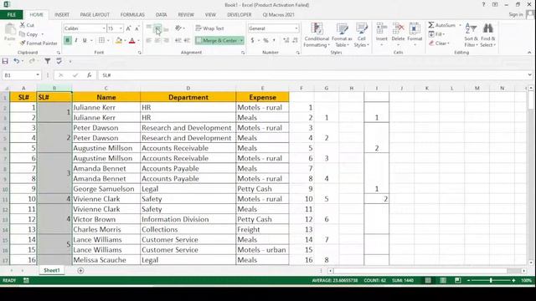Apply accounting dollar number format
536x301 pixels.
(252, 41)
